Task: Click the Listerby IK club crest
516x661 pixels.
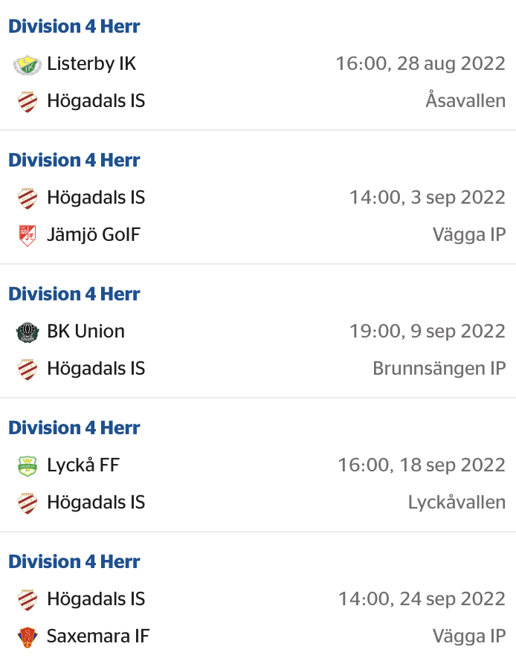Action: pyautogui.click(x=28, y=65)
